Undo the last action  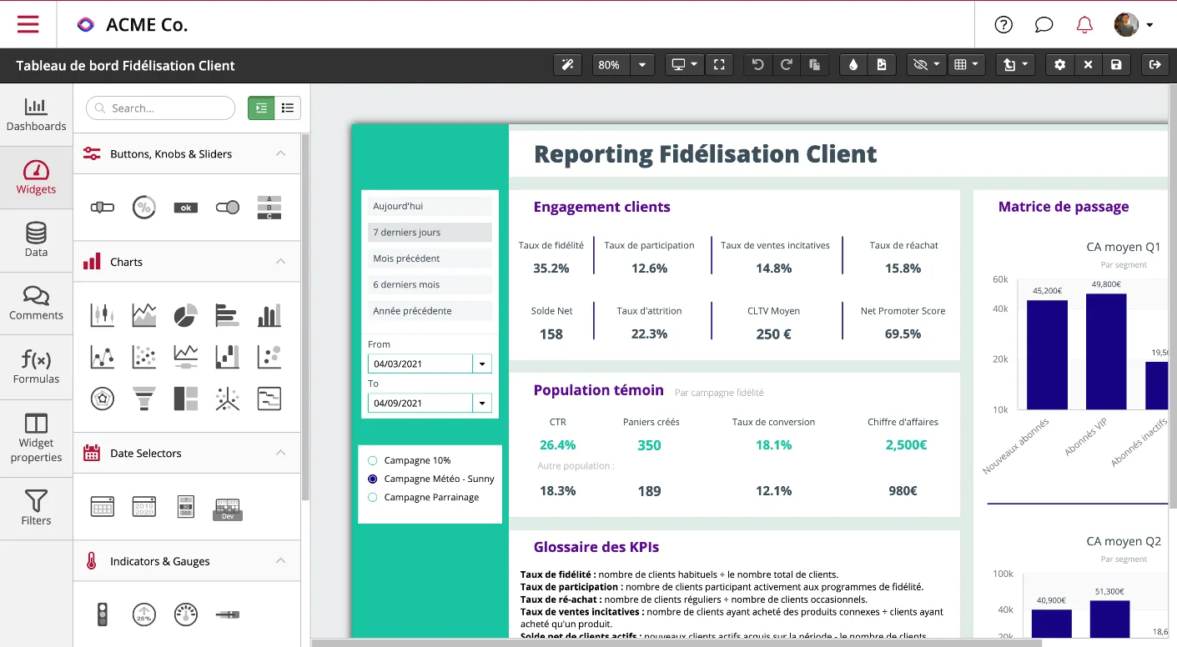[757, 65]
